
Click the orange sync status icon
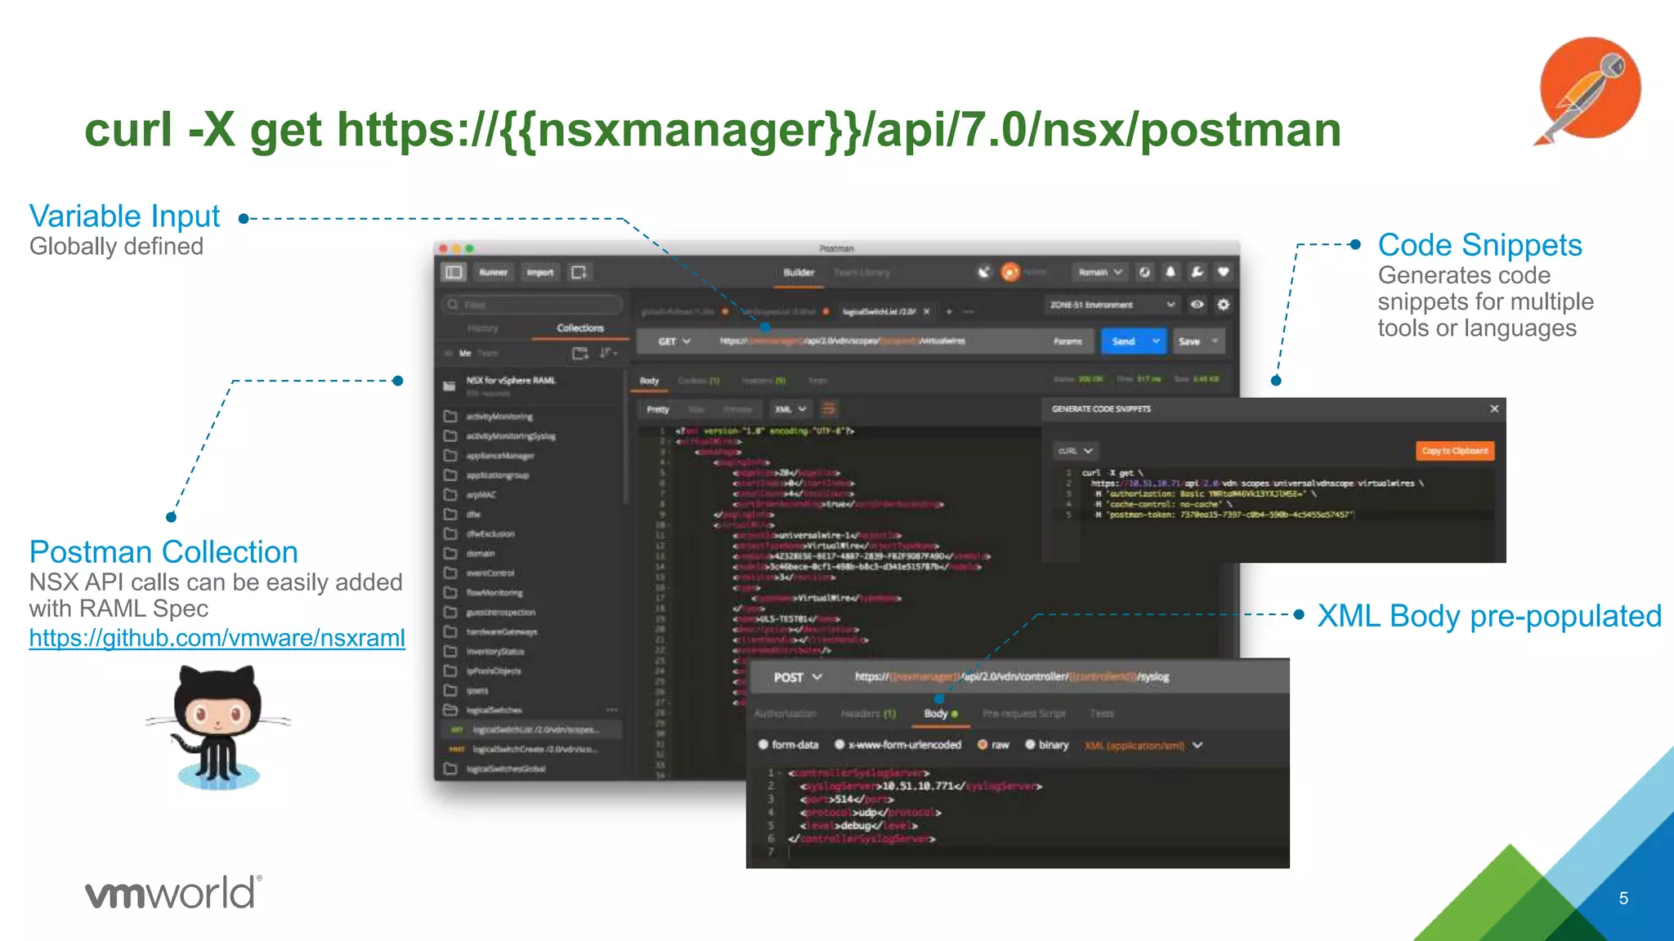(x=1010, y=272)
